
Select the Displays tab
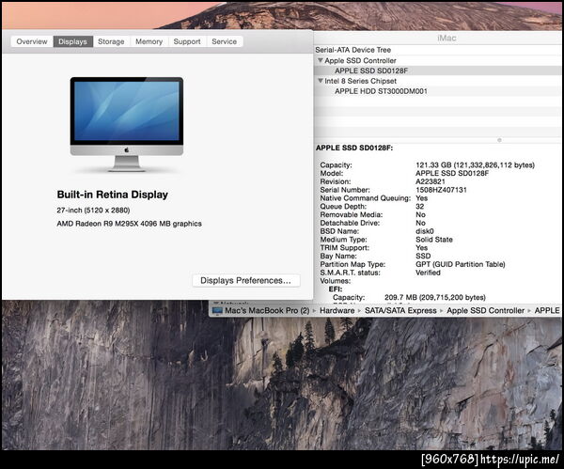pos(72,41)
